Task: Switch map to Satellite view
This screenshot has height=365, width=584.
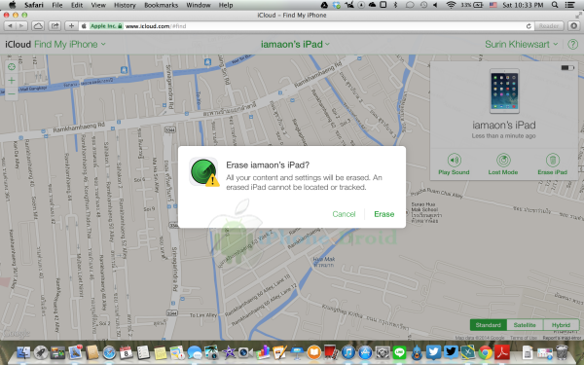Action: point(525,325)
